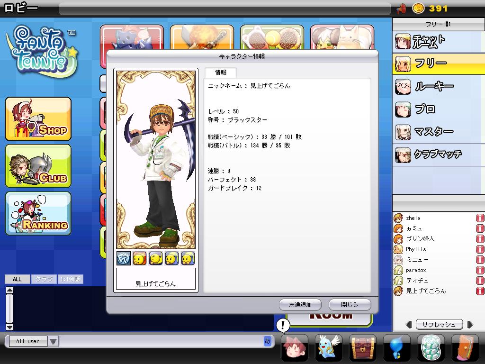485x364 pixels.
Task: Select the first emote slot under character portrait
Action: click(124, 258)
